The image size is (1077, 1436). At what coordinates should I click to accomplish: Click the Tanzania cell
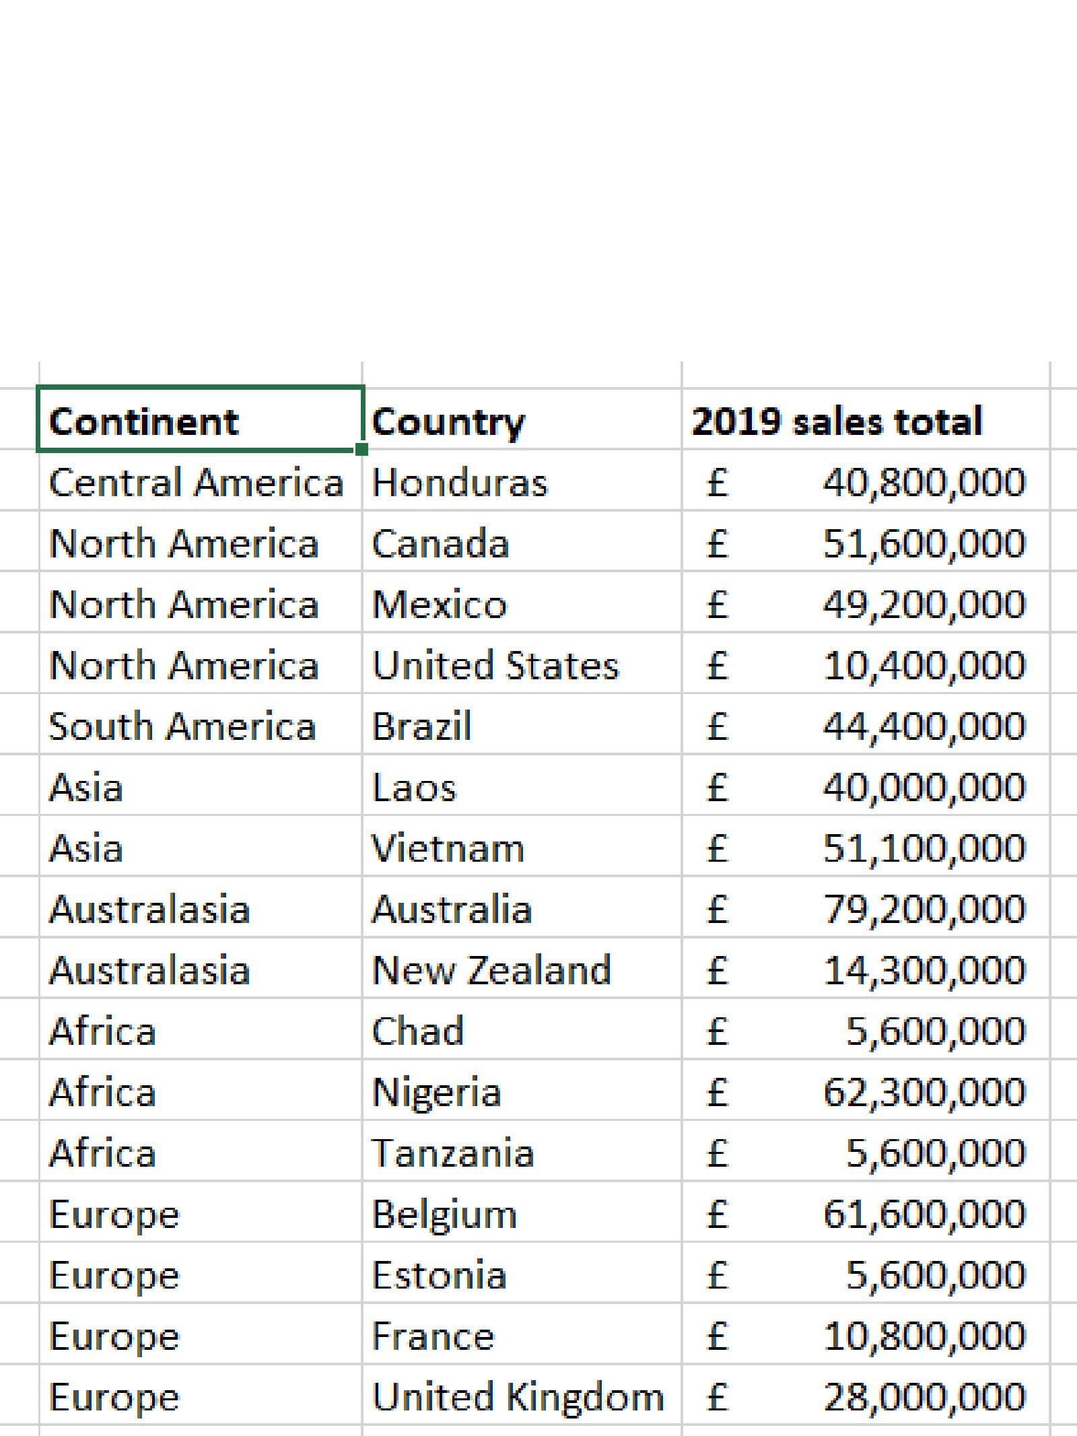coord(522,1153)
